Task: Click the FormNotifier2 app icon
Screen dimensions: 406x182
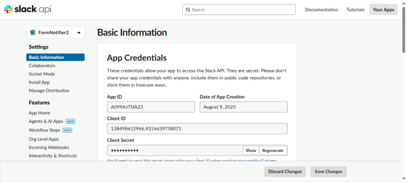Action: pyautogui.click(x=33, y=32)
